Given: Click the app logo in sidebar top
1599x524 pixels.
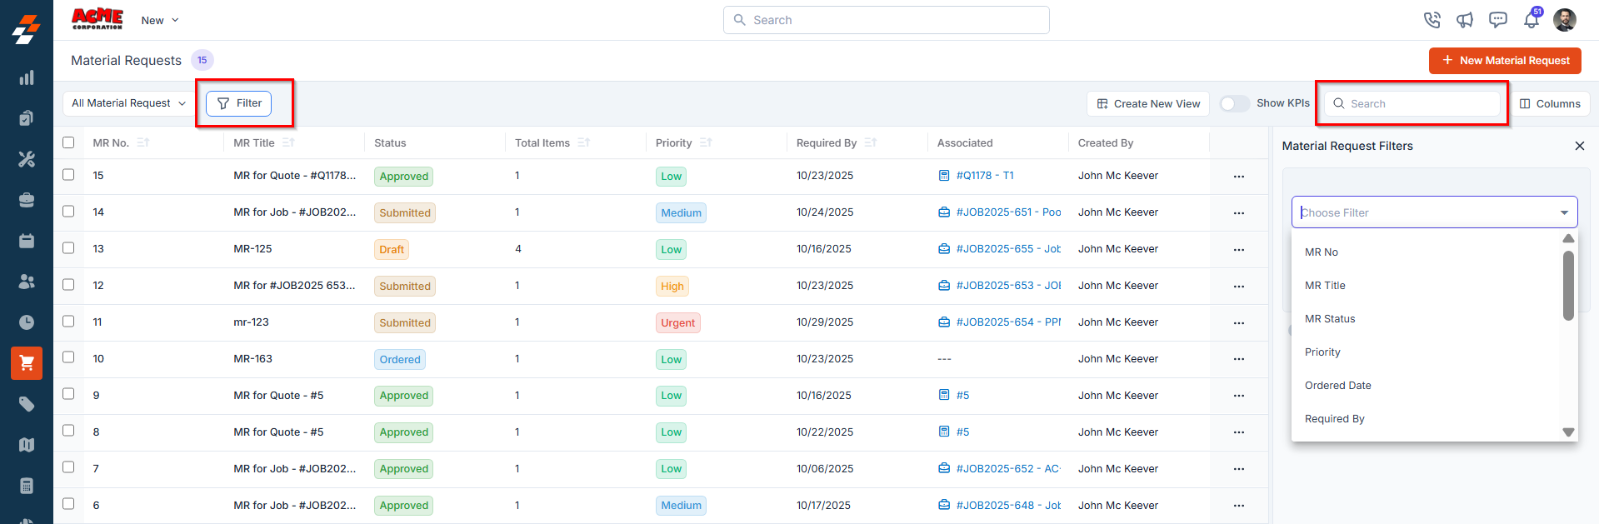Looking at the screenshot, I should coord(27,28).
